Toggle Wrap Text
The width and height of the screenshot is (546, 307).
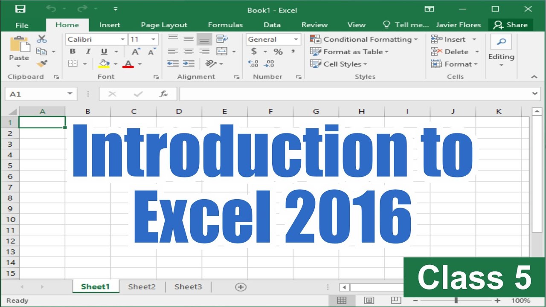tap(222, 39)
